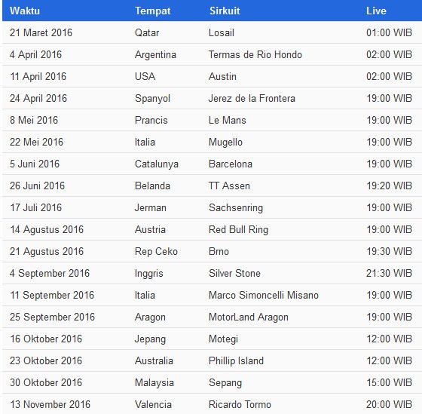422x414 pixels.
Task: Select the Rep Ceko place cell
Action: pos(156,251)
